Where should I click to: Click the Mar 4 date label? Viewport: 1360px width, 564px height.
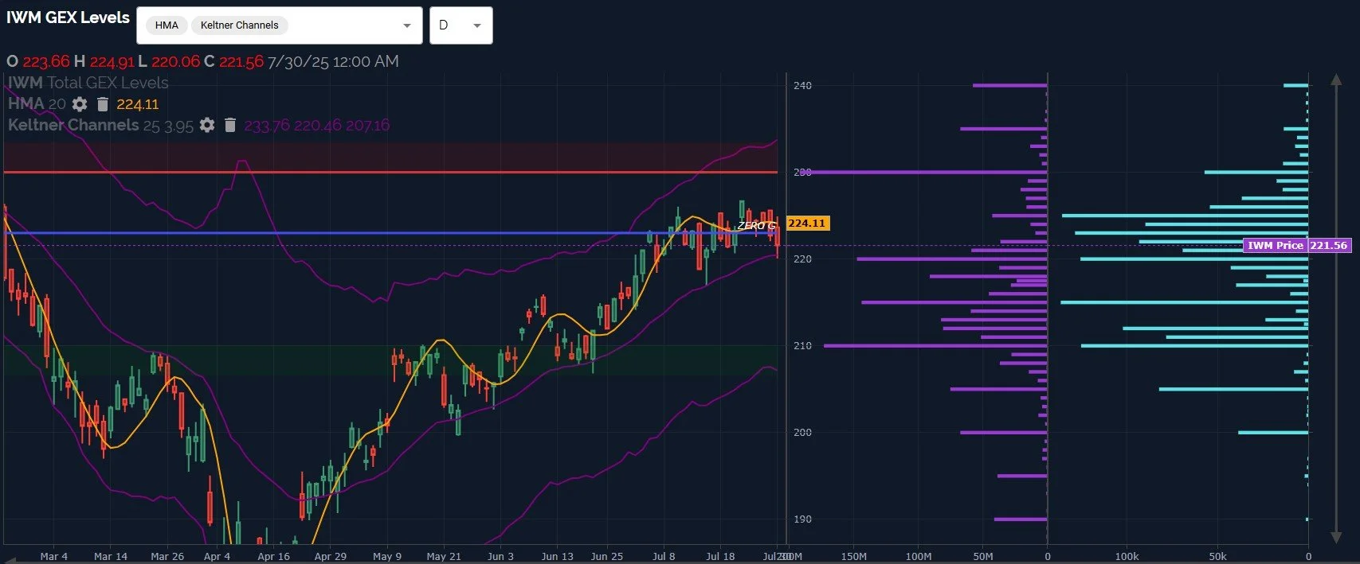[x=54, y=556]
